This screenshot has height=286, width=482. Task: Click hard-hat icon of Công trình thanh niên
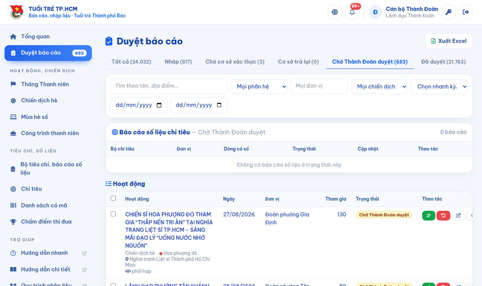13,133
